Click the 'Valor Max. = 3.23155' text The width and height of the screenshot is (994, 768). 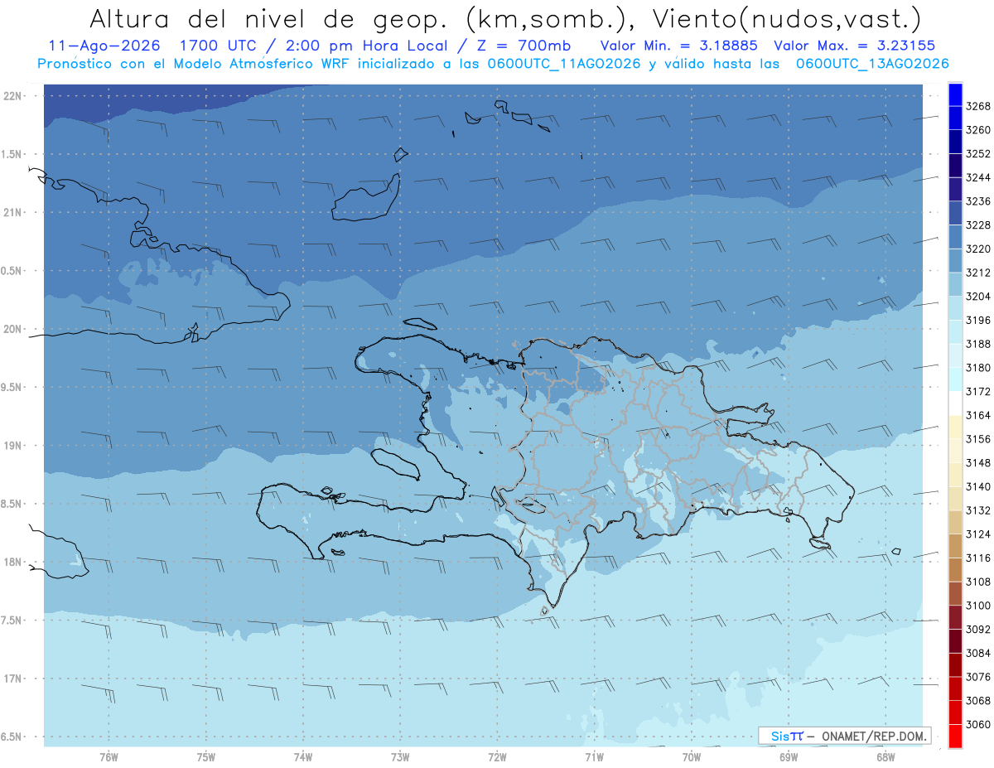click(x=855, y=46)
